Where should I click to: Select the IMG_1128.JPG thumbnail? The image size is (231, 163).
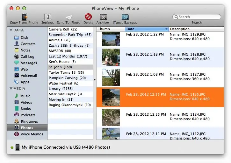tap(111, 57)
